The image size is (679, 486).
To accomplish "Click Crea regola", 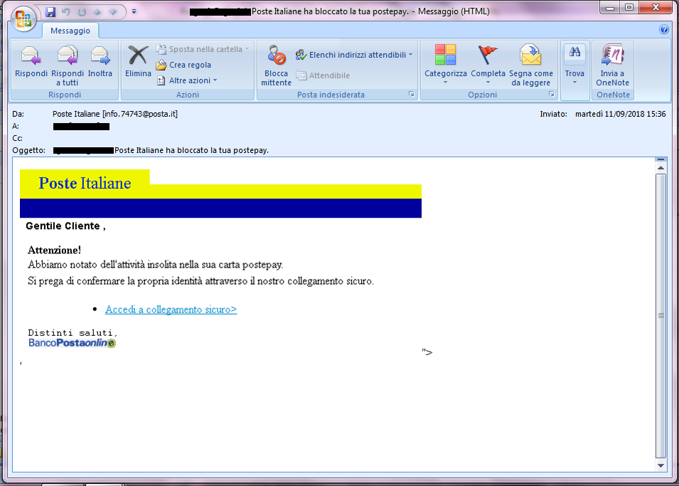I will [x=183, y=65].
